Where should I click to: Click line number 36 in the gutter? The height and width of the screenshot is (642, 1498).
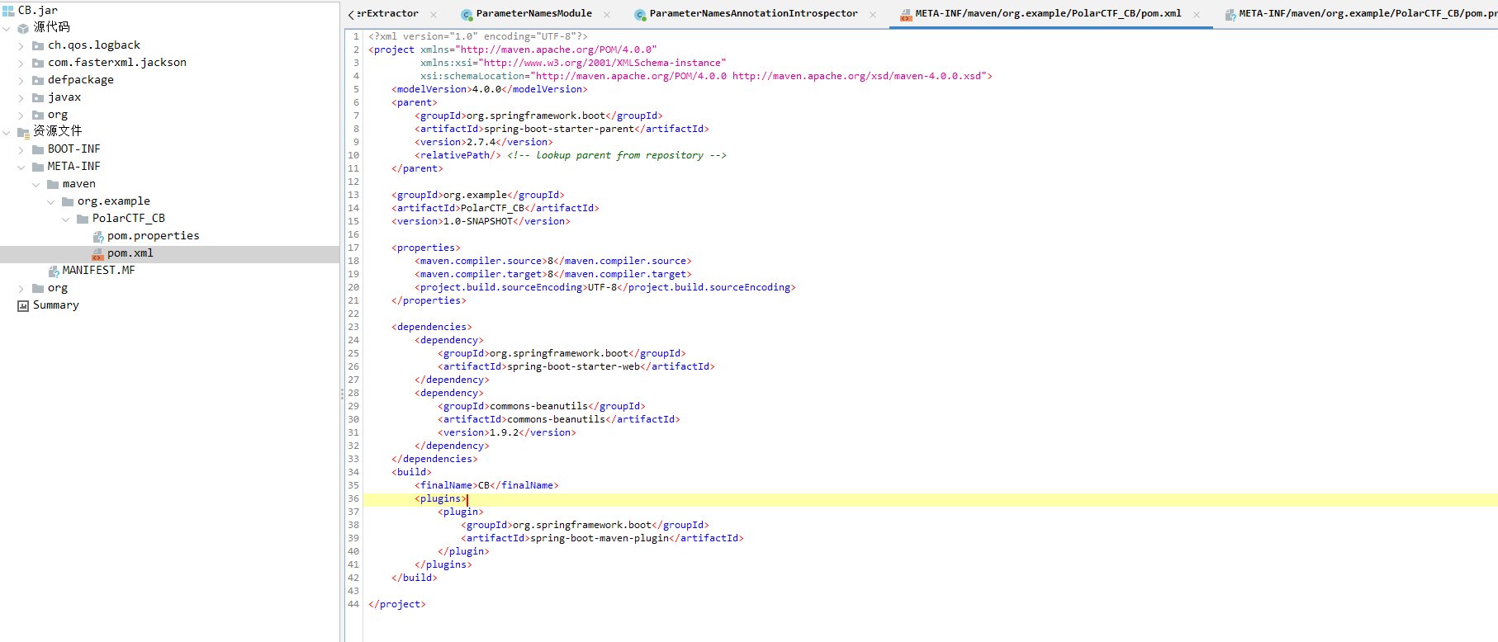tap(353, 498)
